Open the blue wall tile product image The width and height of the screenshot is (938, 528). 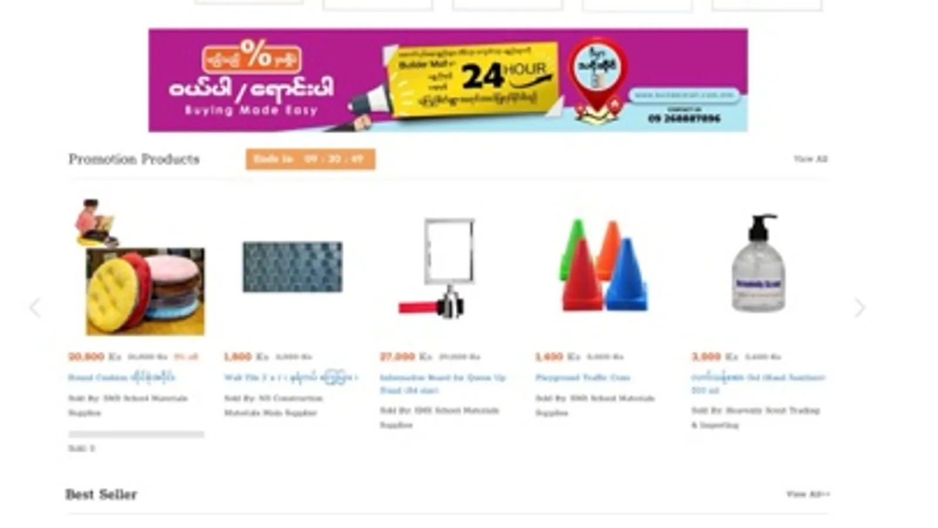[292, 267]
